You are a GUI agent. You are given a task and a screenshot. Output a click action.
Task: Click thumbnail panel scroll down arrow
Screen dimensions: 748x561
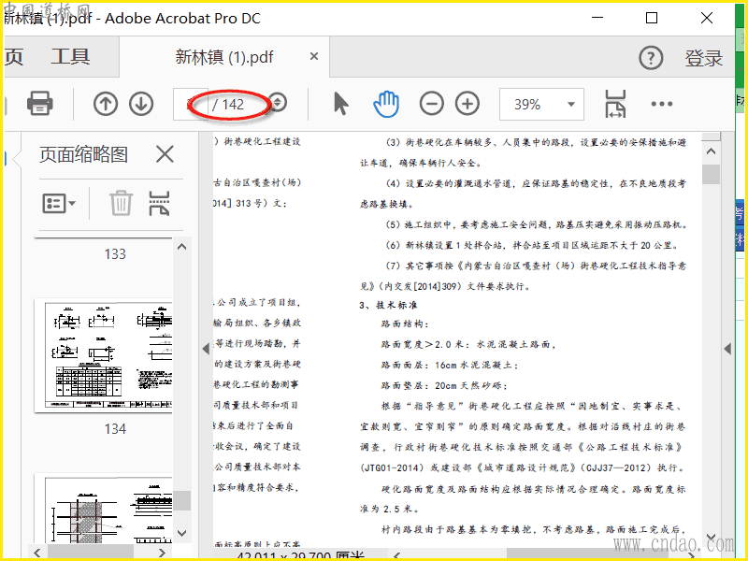tap(181, 533)
